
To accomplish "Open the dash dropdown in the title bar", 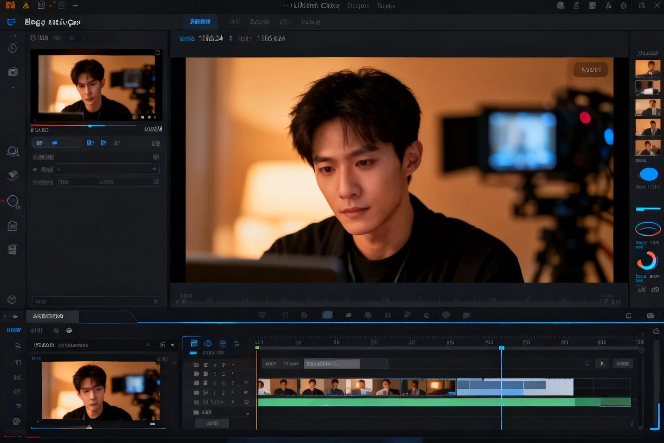I will pos(75,6).
